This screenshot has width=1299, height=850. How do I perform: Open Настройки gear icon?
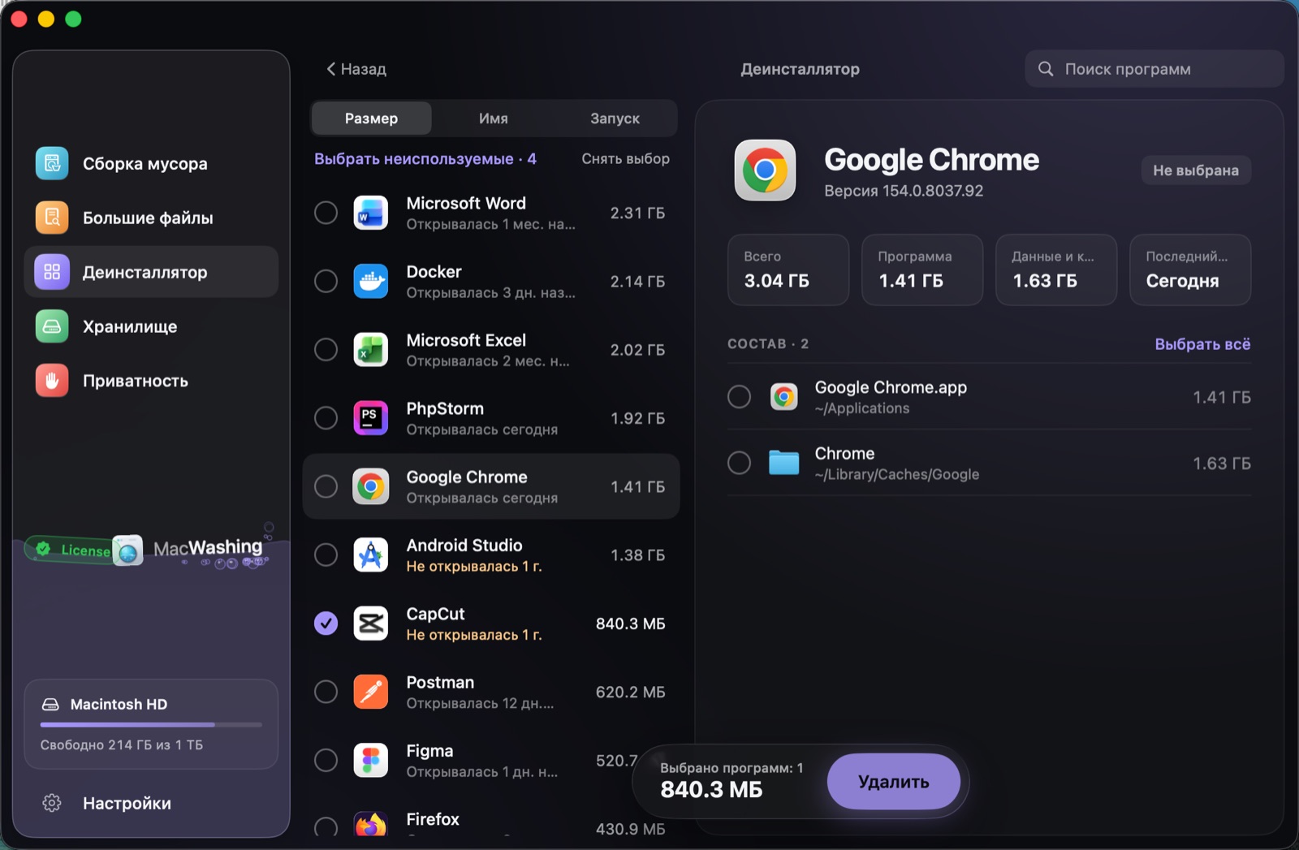(x=52, y=803)
